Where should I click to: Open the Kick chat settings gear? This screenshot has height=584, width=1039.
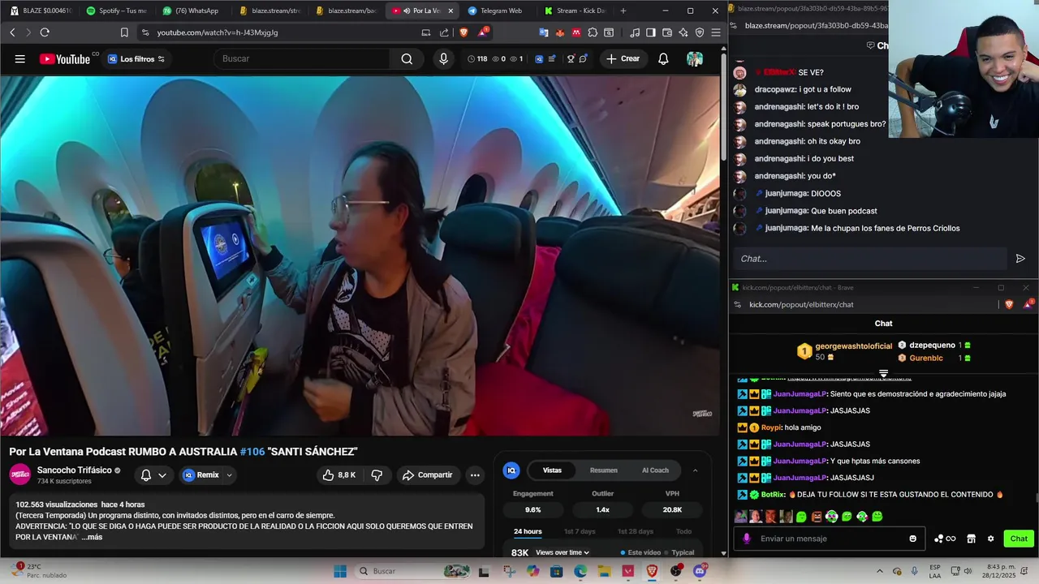click(990, 539)
